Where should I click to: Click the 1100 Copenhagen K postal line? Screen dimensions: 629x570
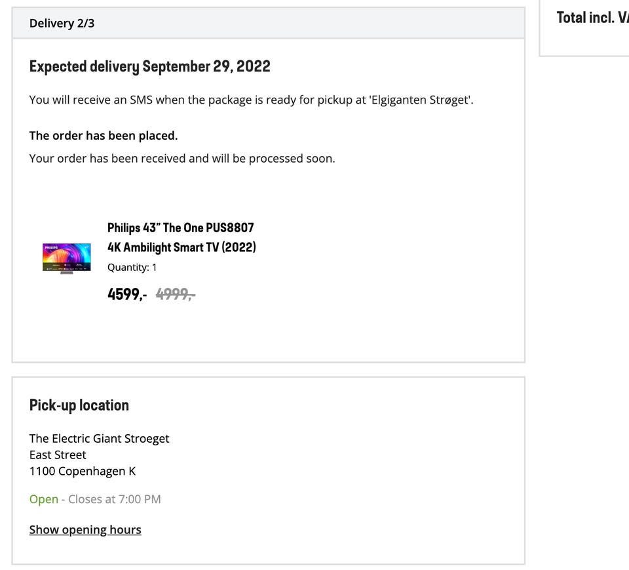tap(83, 471)
